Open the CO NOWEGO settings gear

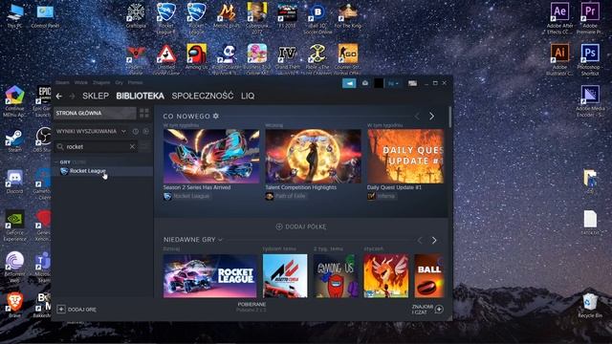(x=216, y=116)
